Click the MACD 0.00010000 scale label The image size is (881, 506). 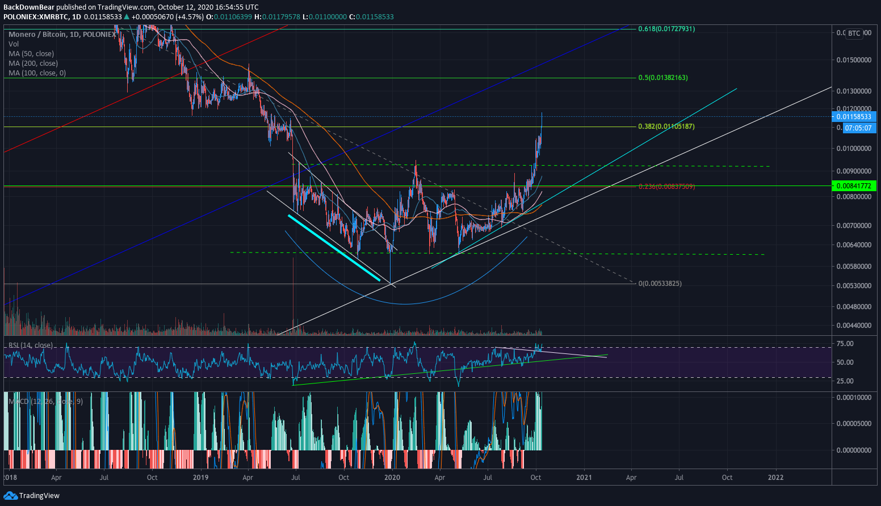point(854,398)
